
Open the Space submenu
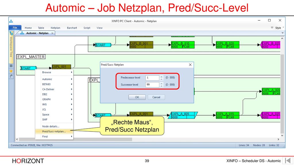[54, 115]
